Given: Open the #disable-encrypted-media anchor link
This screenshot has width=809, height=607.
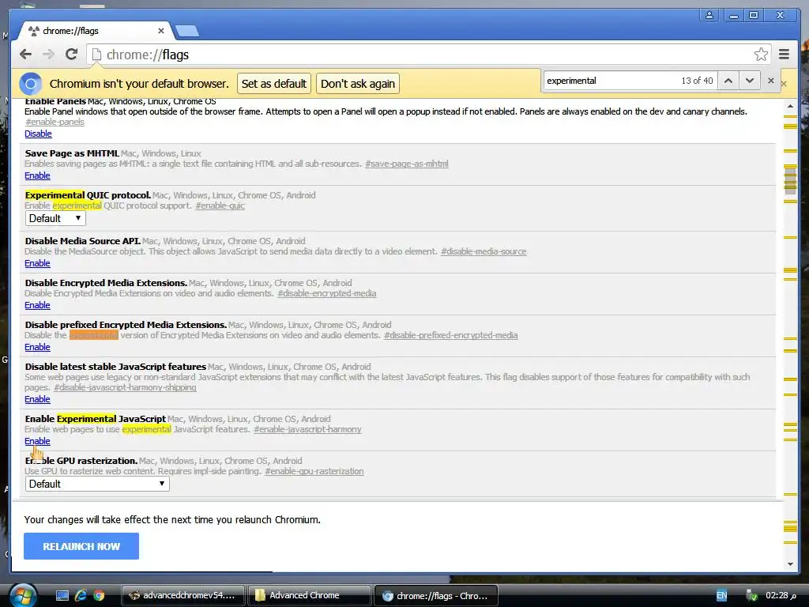Looking at the screenshot, I should [326, 293].
